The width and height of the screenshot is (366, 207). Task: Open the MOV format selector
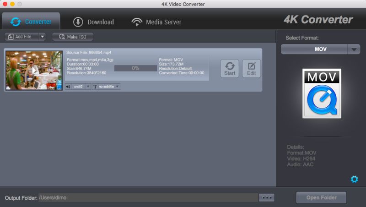pos(314,49)
